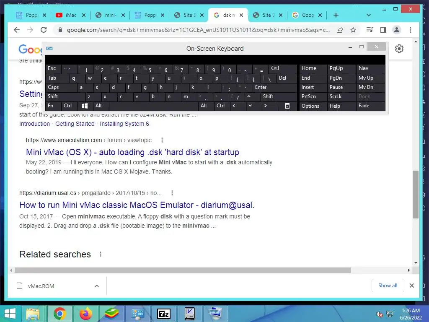Open 7-Zip from the taskbar

tap(164, 314)
